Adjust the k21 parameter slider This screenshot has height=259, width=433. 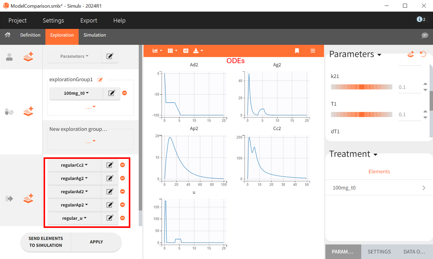[x=361, y=87]
